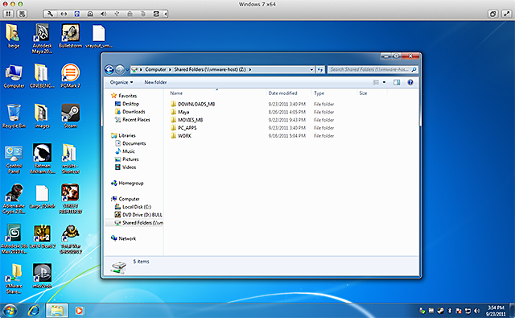
Task: Click Bluetooth icon in system tray
Action: pyautogui.click(x=450, y=311)
